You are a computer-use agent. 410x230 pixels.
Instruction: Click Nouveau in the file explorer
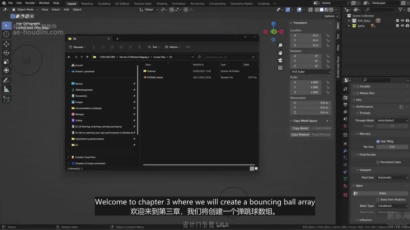(78, 47)
